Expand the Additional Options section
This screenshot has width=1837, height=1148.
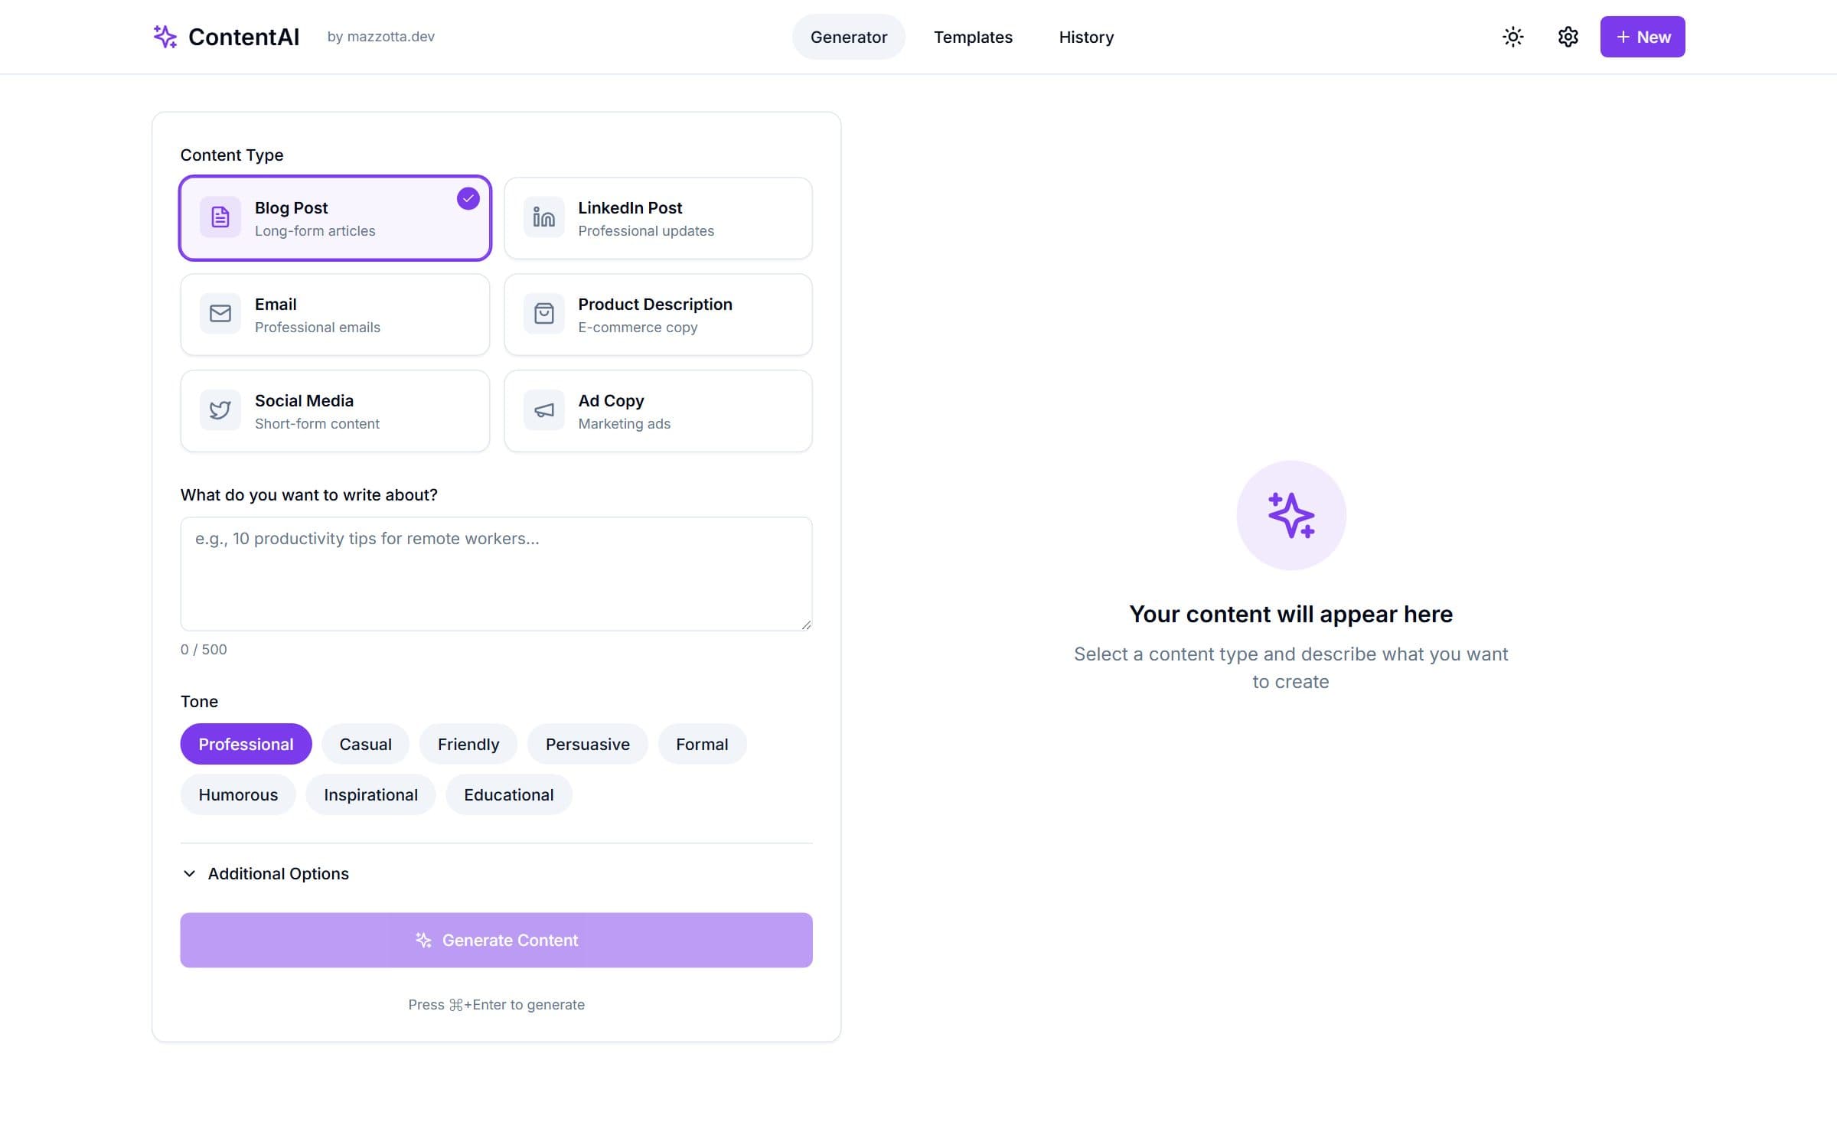[x=266, y=873]
